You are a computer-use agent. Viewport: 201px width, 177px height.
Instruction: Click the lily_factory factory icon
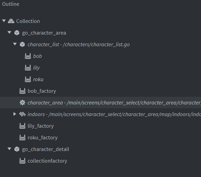click(x=22, y=126)
